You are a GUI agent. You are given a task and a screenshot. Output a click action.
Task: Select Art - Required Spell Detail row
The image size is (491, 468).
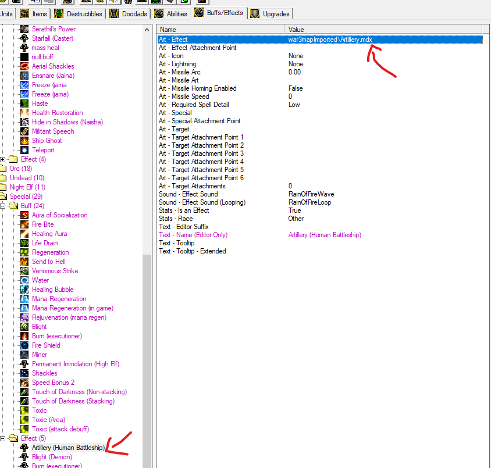[320, 105]
